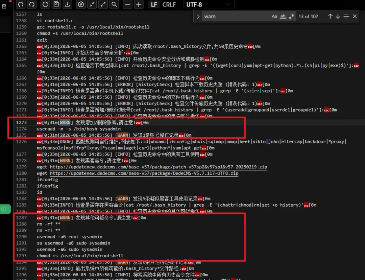Go to the previous match with the up arrow
Image resolution: width=365 pixels, height=280 pixels.
click(330, 16)
